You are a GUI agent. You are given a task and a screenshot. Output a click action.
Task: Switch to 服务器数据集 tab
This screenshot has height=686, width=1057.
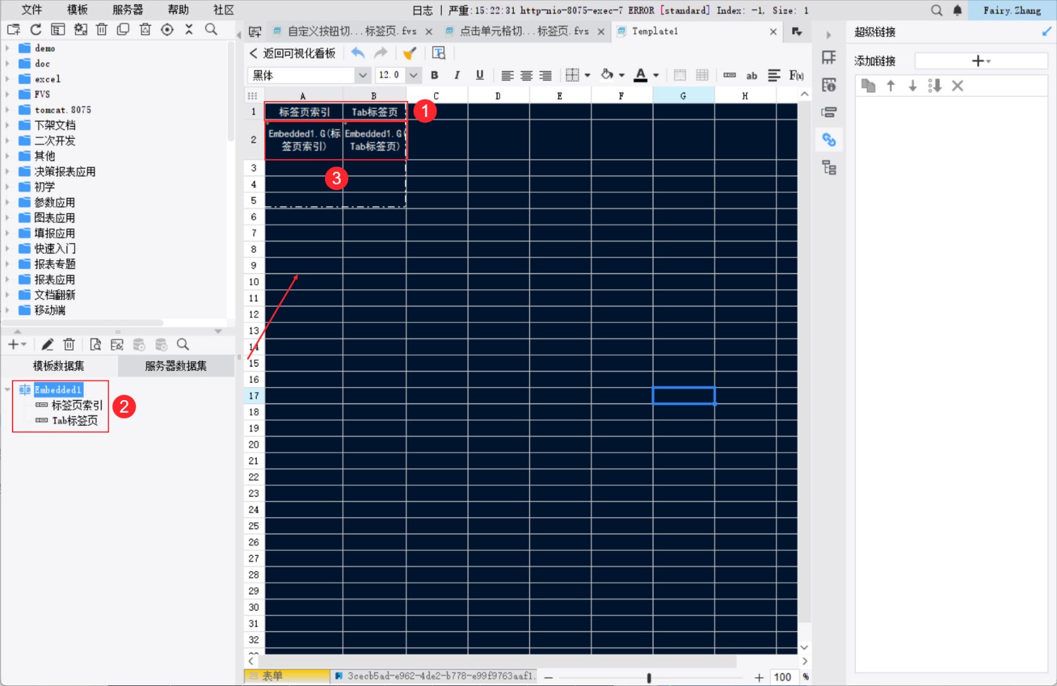point(176,366)
